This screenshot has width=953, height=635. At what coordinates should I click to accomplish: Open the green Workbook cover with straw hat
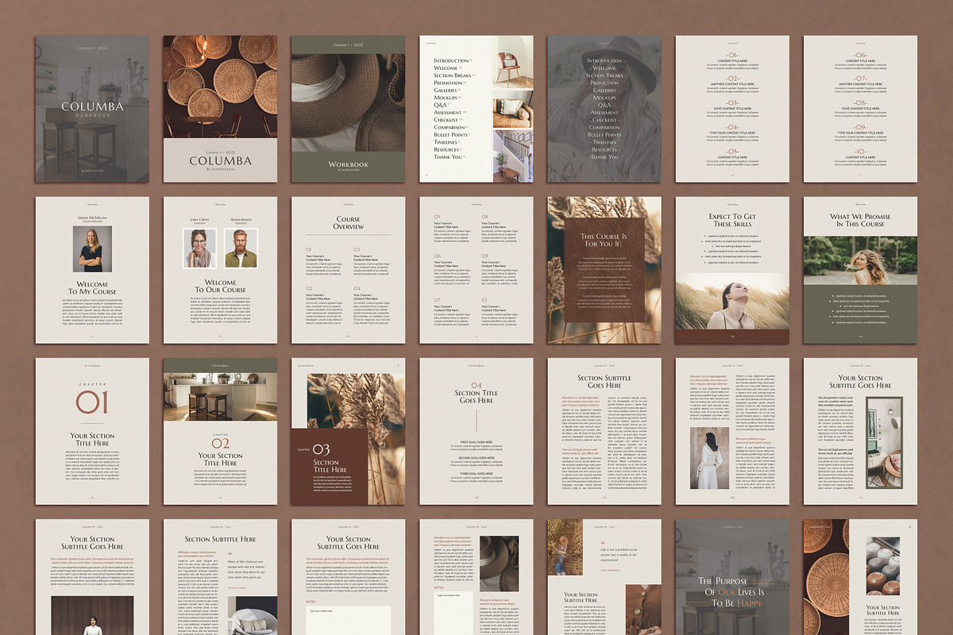[348, 109]
